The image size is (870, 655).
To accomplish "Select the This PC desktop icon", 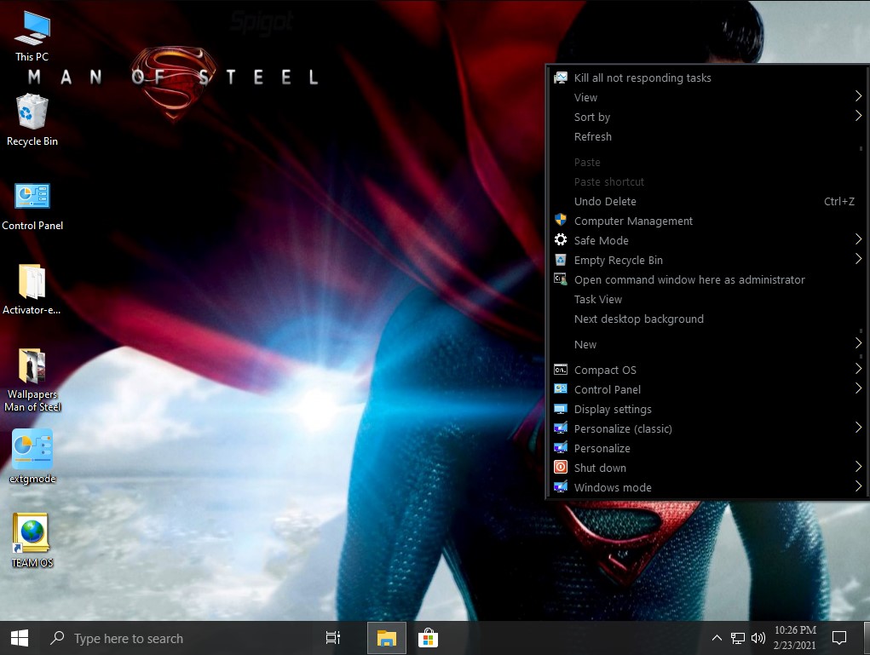I will [x=32, y=36].
